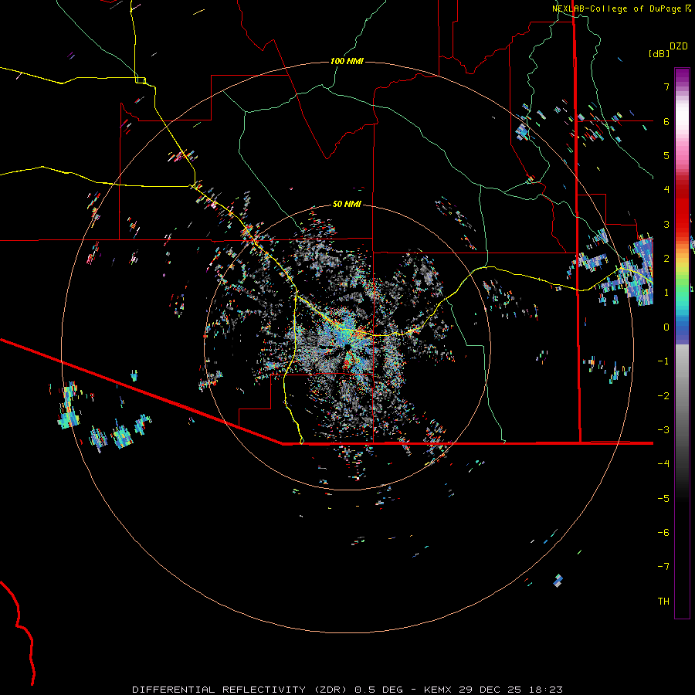This screenshot has width=695, height=695.
Task: Click the KEMX station identifier
Action: [438, 690]
